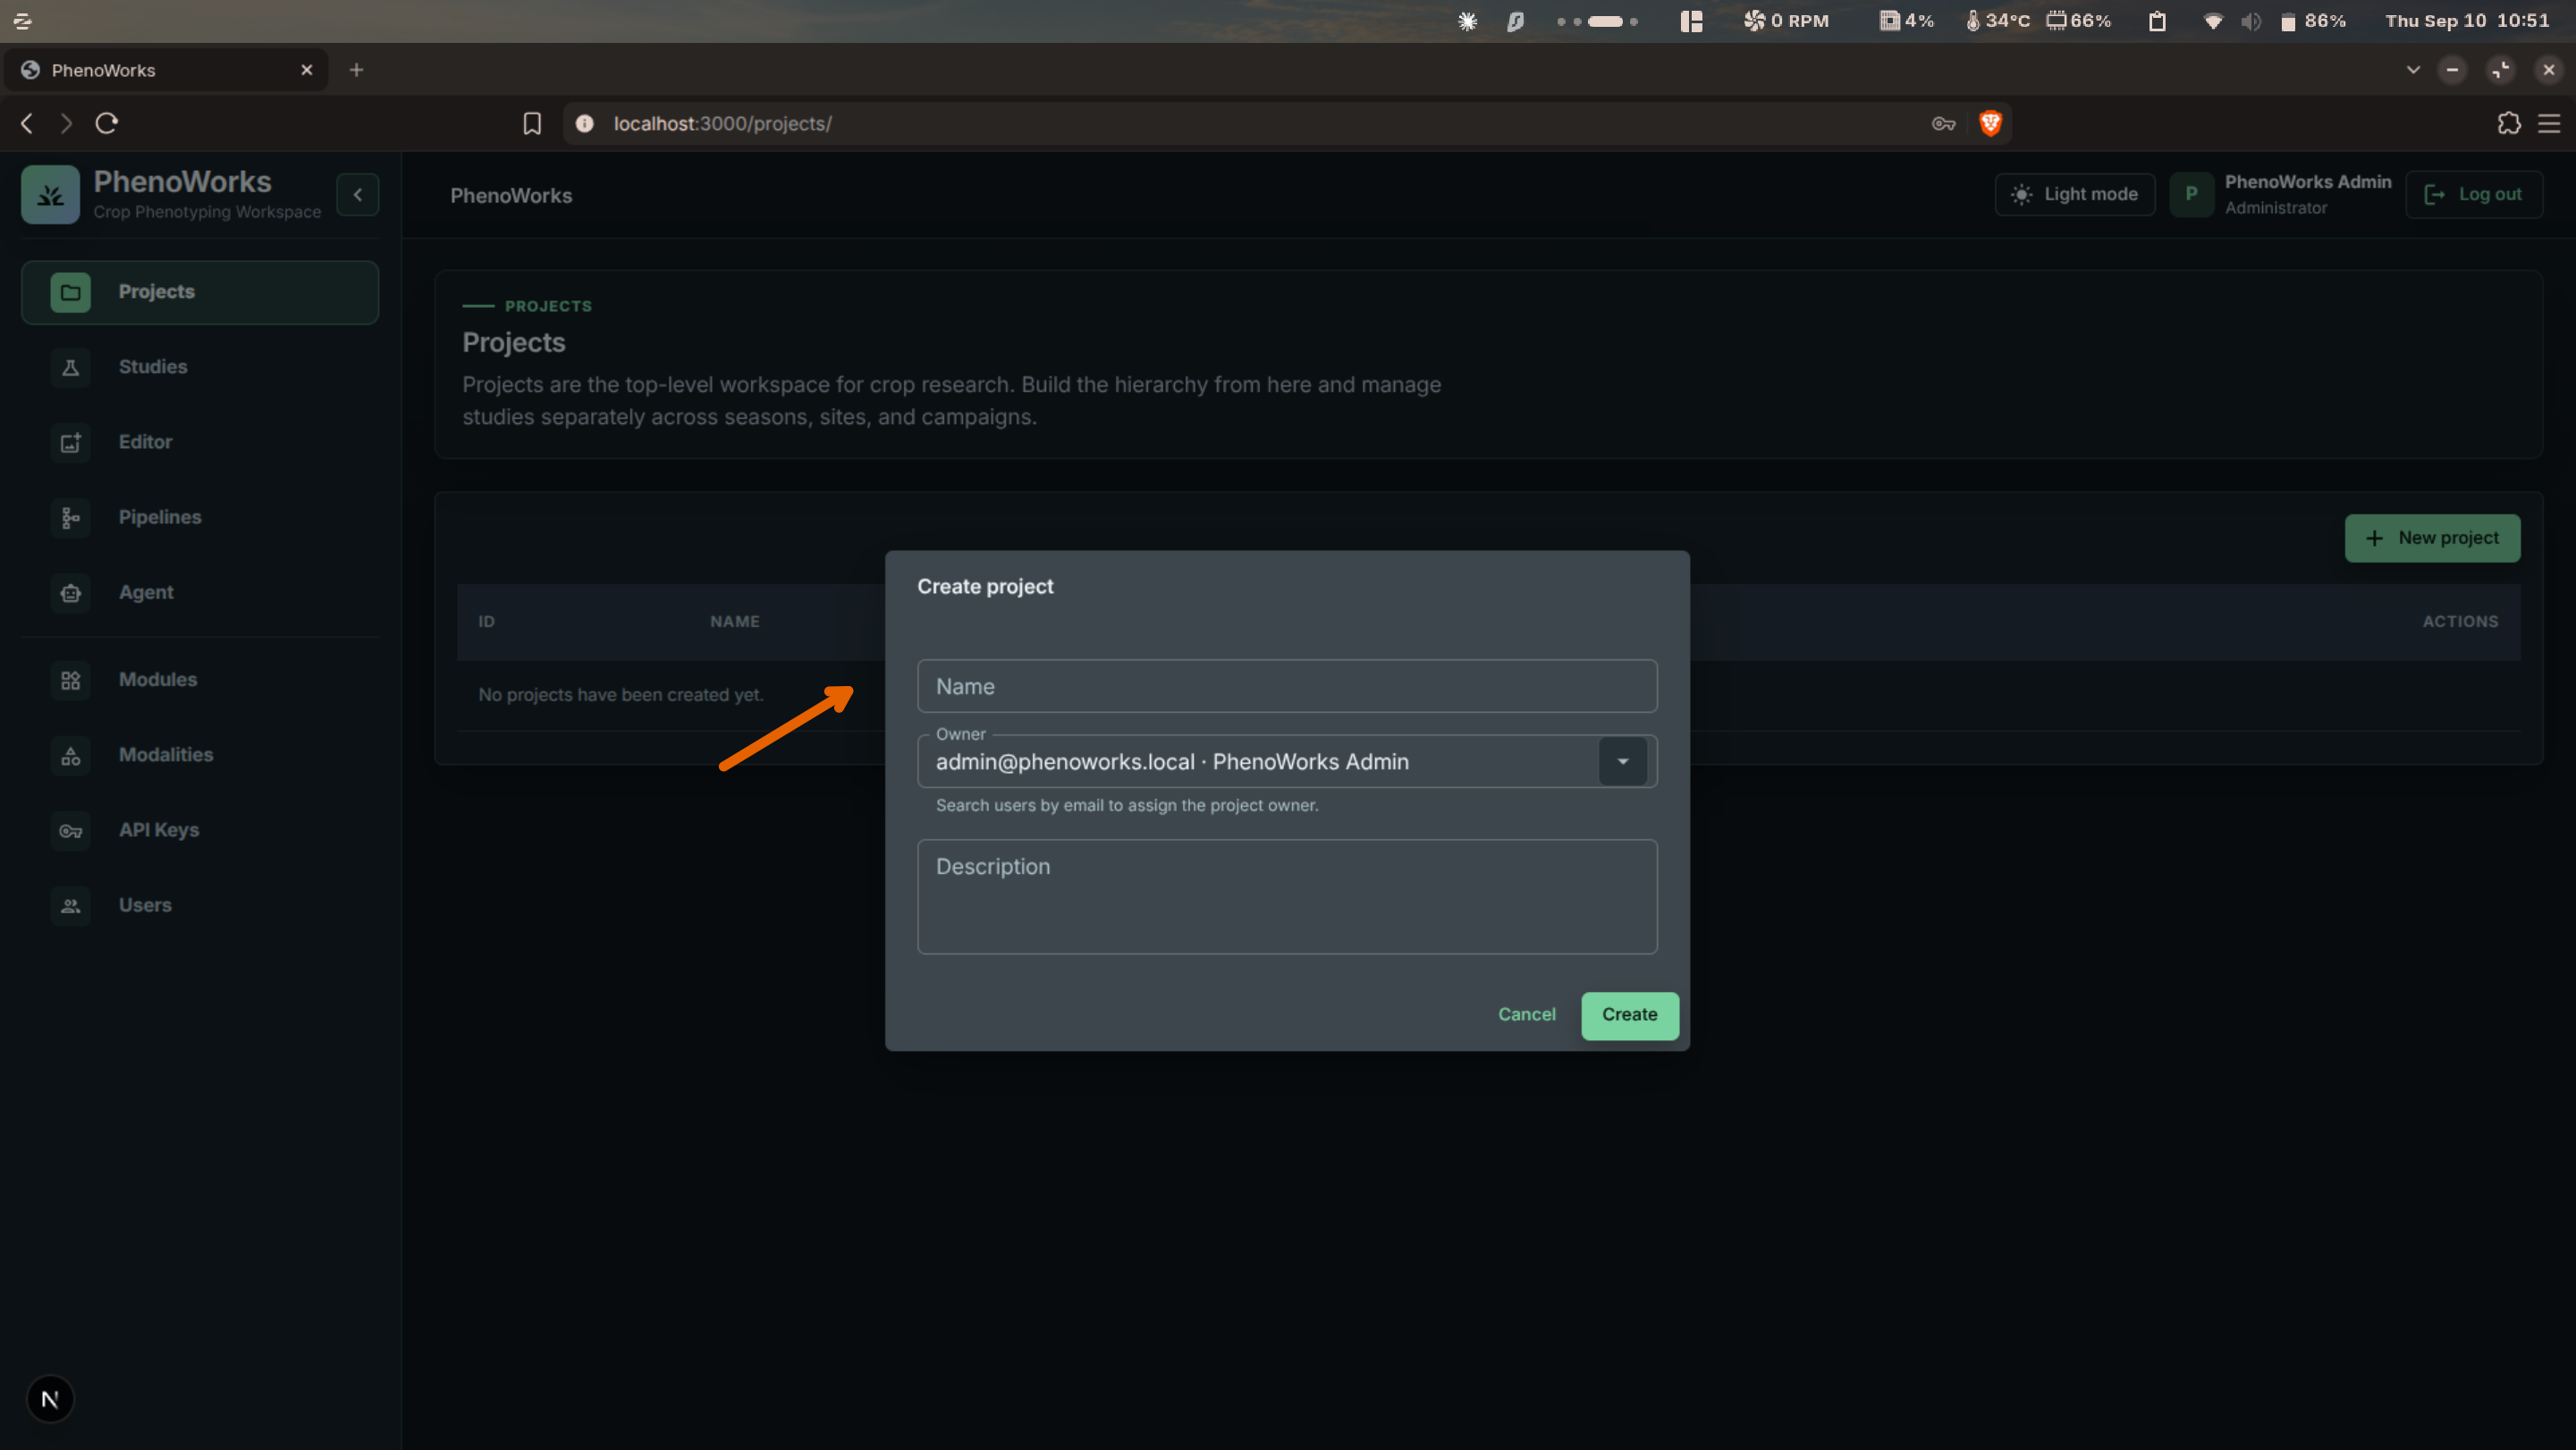
Task: Open the Projects sidebar item
Action: (200, 293)
